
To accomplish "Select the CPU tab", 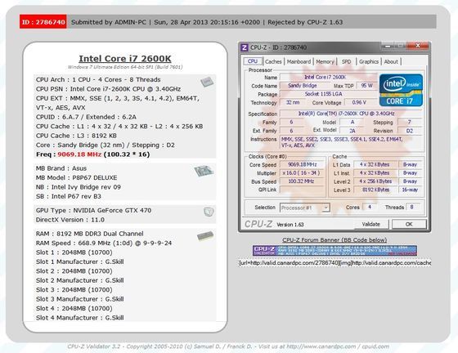I will tap(253, 61).
